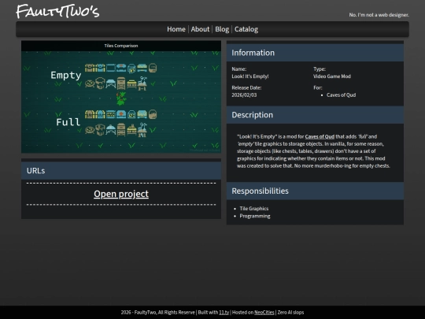This screenshot has height=319, width=425.
Task: Click the Responsibilities section header
Action: pyautogui.click(x=315, y=191)
